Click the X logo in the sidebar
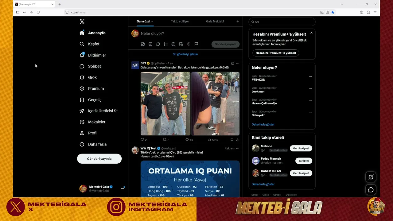Screen dimensions: 393x221 coord(82,21)
